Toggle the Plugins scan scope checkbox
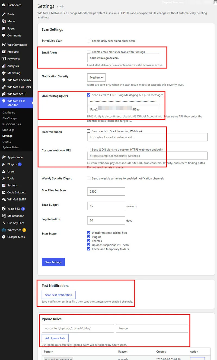217x360 pixels. (89, 237)
